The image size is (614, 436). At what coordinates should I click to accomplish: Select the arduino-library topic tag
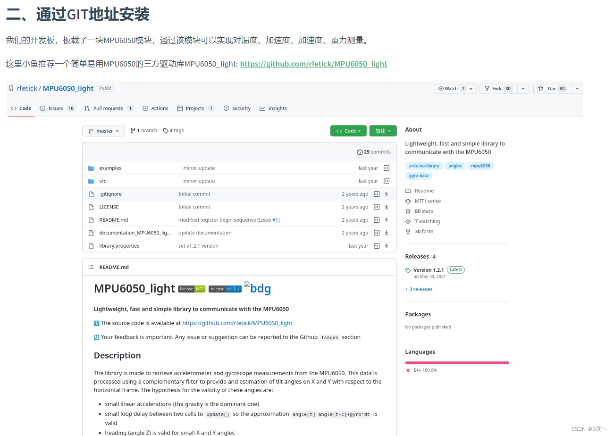pos(424,166)
